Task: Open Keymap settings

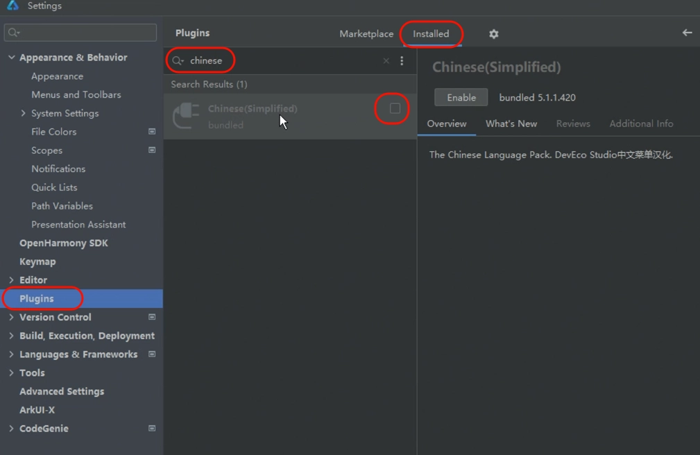Action: pyautogui.click(x=37, y=261)
